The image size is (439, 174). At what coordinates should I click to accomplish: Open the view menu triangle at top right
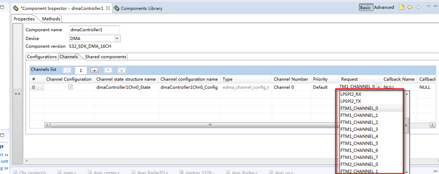[428, 6]
